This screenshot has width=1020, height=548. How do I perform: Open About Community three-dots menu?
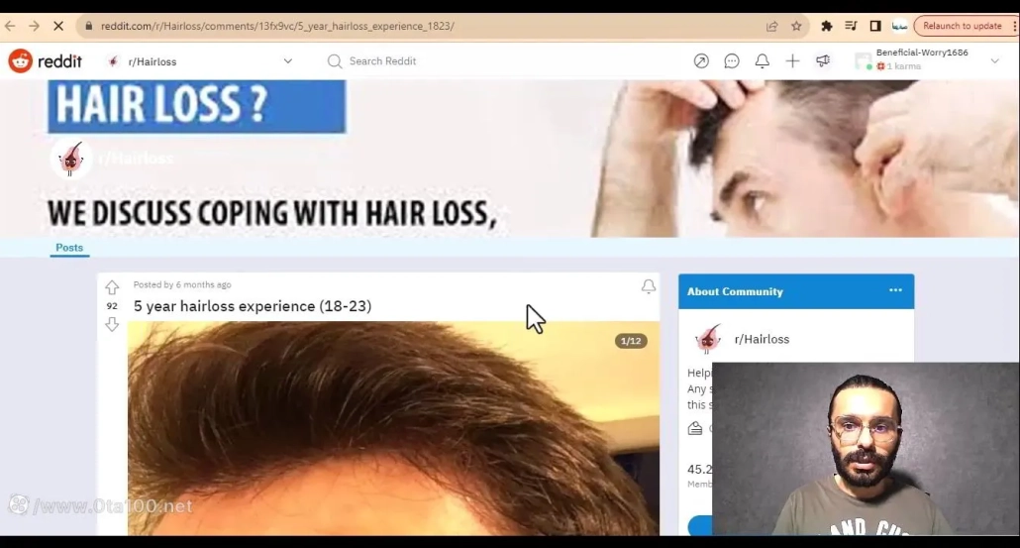(x=895, y=291)
